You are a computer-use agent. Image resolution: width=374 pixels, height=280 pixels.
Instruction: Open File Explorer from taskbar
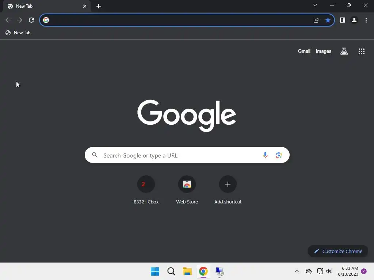(x=187, y=271)
